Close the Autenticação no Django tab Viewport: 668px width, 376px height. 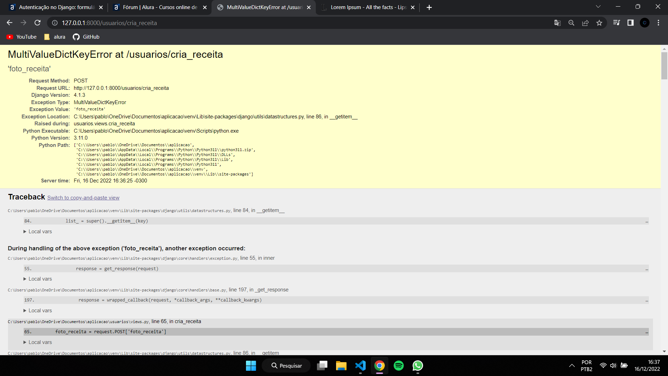tap(101, 7)
